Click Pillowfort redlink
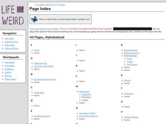 coord(86,97)
